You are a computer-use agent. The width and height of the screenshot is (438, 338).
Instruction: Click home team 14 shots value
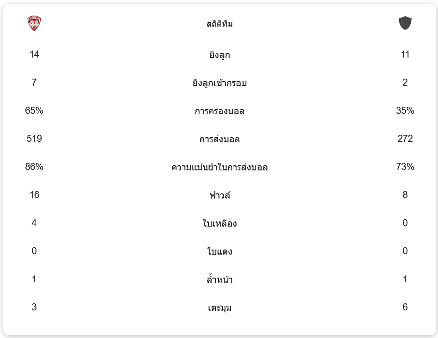point(34,55)
